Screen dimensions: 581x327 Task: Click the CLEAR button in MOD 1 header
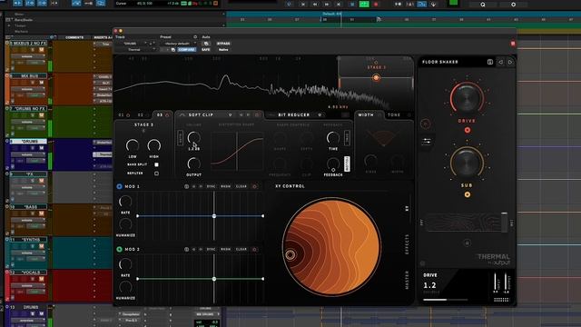point(241,186)
